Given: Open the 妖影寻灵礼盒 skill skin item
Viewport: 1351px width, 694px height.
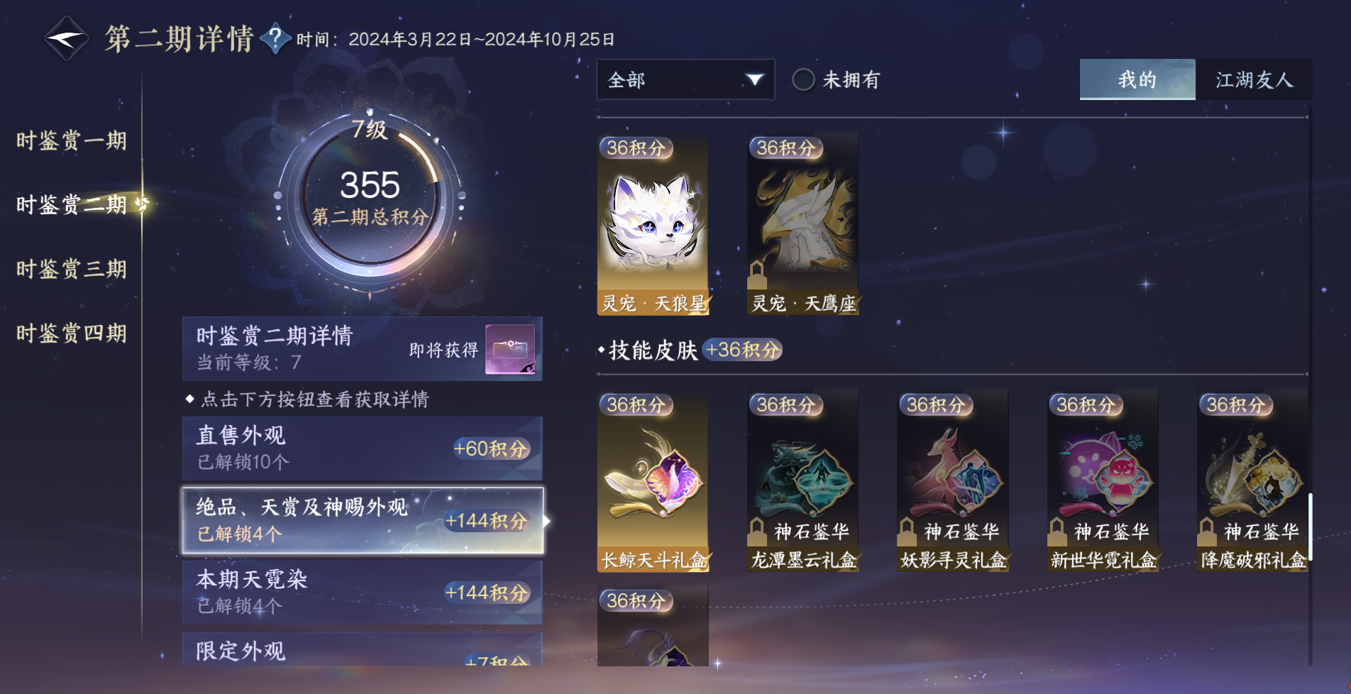Looking at the screenshot, I should [x=953, y=482].
